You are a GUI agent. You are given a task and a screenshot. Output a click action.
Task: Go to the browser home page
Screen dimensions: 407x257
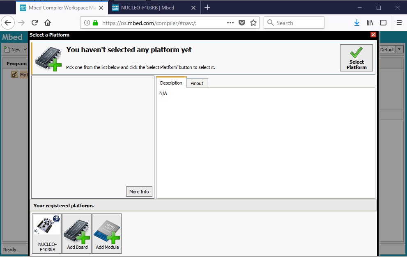pyautogui.click(x=48, y=23)
